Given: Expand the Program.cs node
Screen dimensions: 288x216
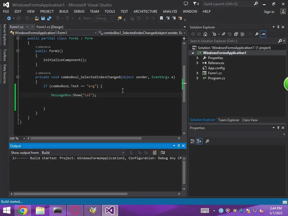Looking at the screenshot, I should click(197, 78).
